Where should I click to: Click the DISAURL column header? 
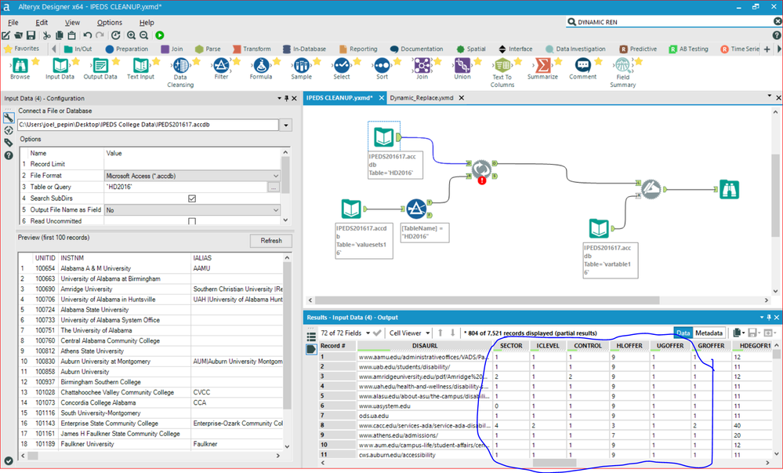click(425, 346)
